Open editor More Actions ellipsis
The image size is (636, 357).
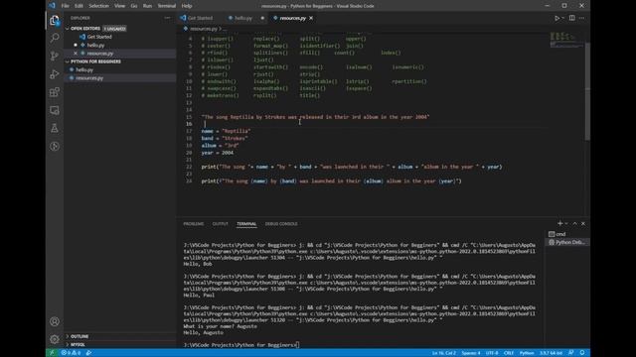click(x=581, y=18)
